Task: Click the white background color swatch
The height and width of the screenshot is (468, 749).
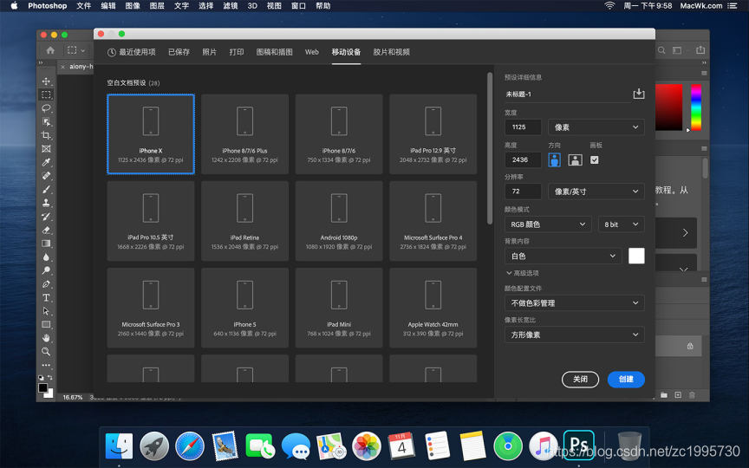Action: (636, 256)
